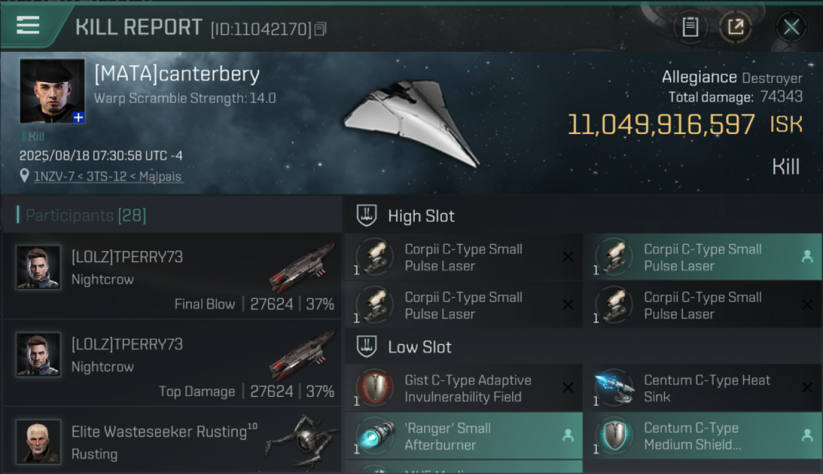823x474 pixels.
Task: Select the High Slot shield icon
Action: pos(367,216)
